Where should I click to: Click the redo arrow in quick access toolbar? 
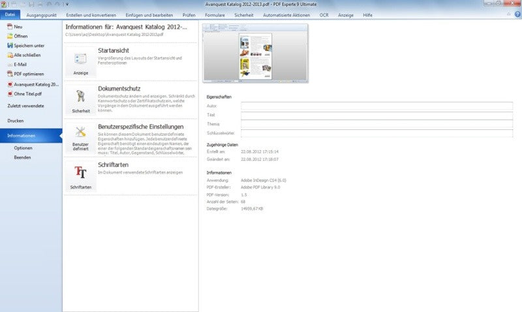click(x=57, y=5)
